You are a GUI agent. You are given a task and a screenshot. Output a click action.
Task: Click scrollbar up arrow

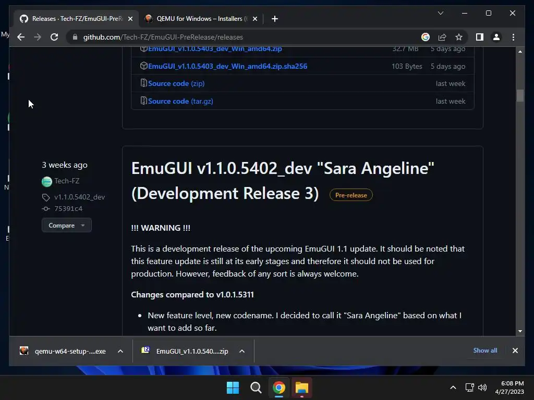pyautogui.click(x=520, y=52)
